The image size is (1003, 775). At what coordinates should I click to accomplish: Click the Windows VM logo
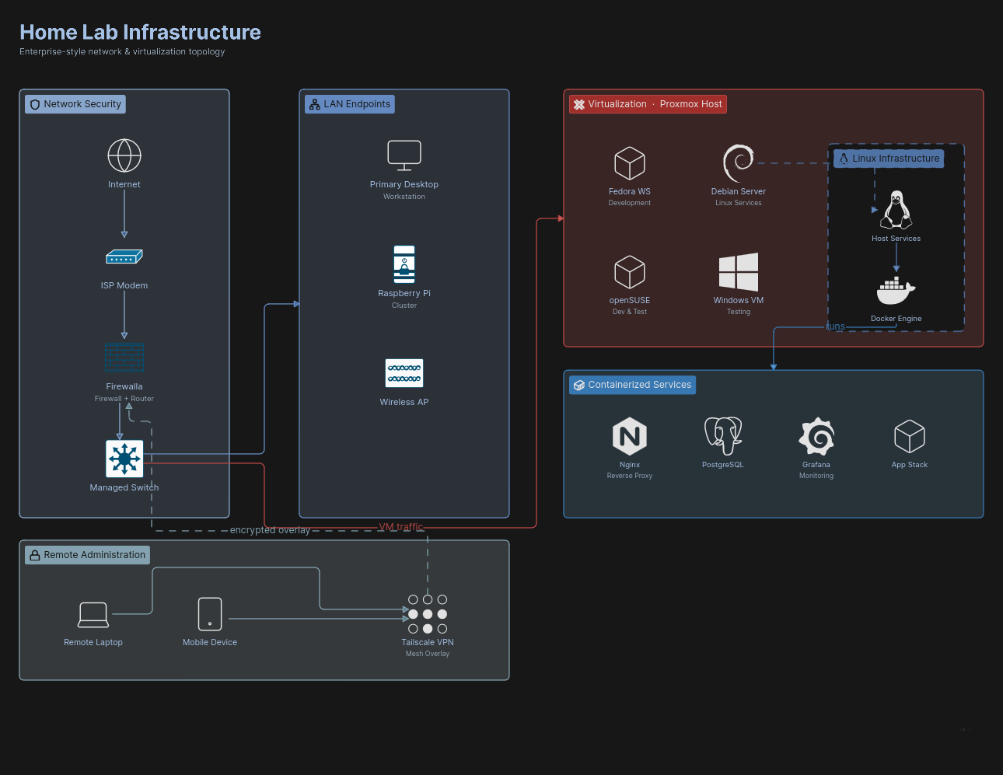click(x=739, y=272)
